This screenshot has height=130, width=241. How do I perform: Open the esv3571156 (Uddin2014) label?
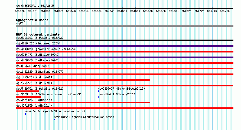point(34,100)
